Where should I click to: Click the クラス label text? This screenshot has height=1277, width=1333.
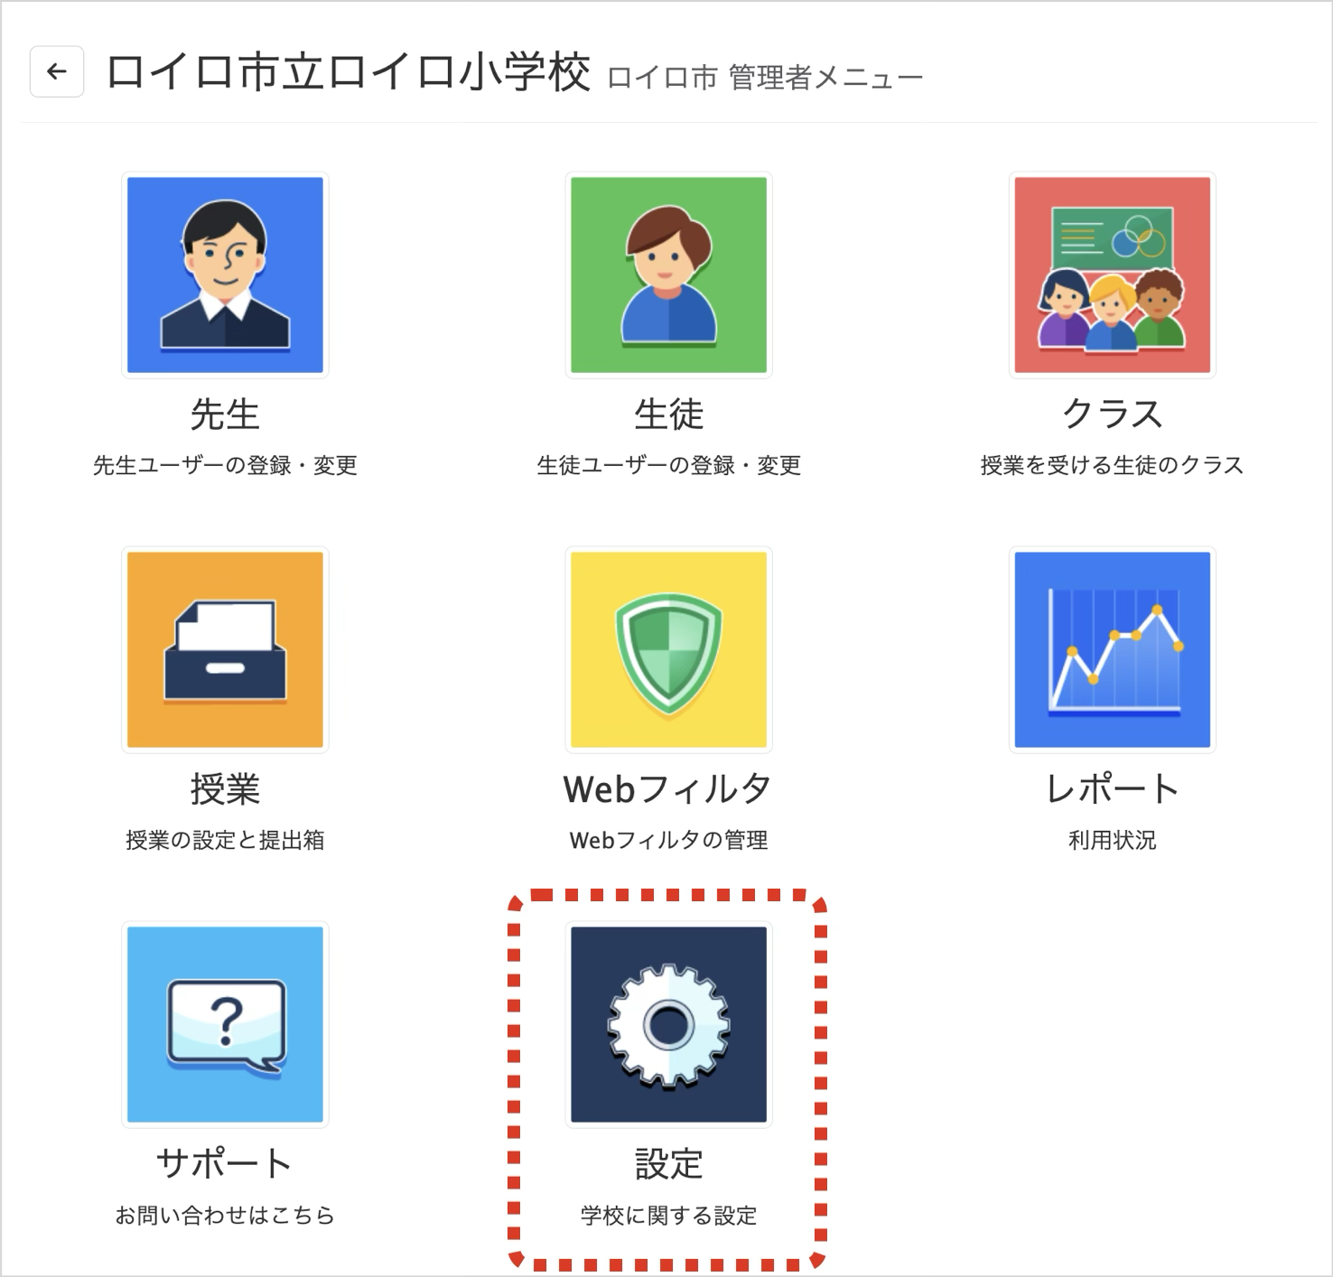1112,415
